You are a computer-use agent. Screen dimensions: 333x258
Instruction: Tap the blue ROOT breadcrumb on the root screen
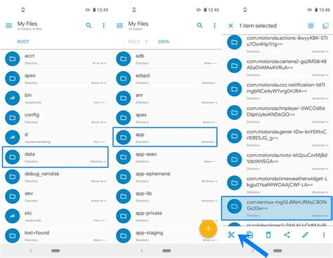pos(23,41)
